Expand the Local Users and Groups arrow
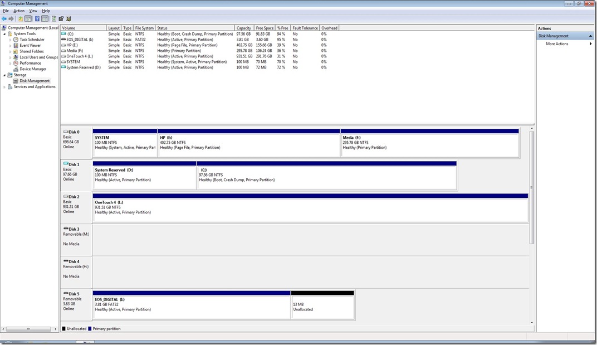Image resolution: width=597 pixels, height=345 pixels. coord(10,57)
